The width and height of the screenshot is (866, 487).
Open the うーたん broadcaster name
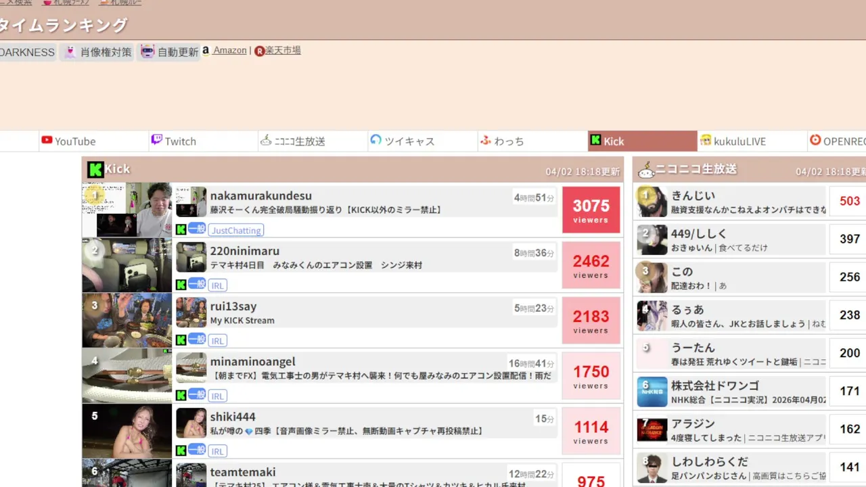tap(693, 348)
